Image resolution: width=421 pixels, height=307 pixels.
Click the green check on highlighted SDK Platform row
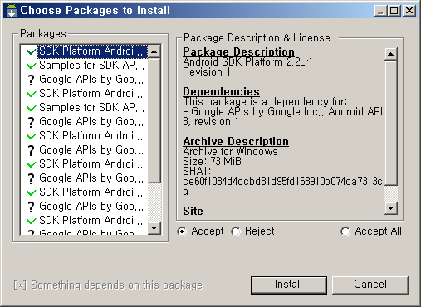(31, 51)
